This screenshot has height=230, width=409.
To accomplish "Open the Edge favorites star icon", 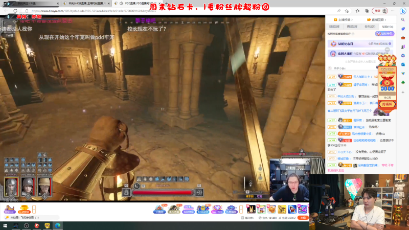I will coord(357,11).
